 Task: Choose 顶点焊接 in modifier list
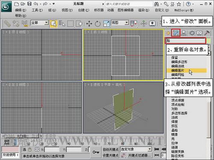point(178,100)
